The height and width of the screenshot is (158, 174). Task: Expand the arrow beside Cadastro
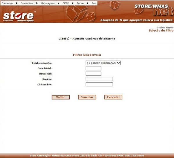17,3
